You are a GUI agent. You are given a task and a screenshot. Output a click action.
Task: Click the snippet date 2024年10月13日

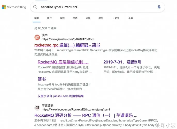pyautogui.click(x=45, y=120)
